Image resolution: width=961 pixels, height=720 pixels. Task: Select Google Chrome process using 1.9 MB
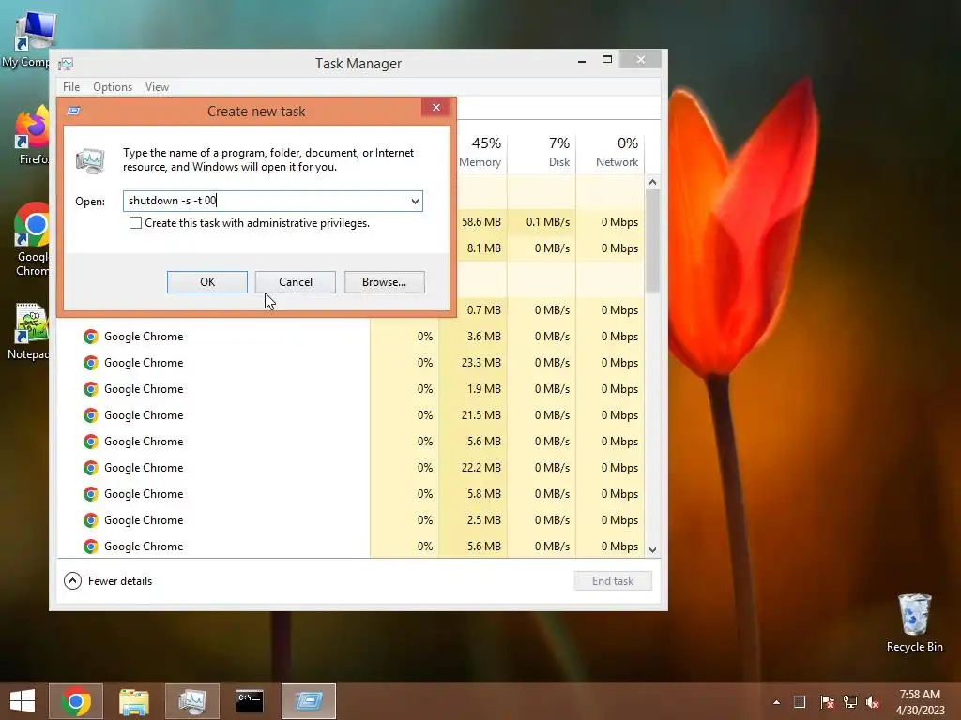click(x=351, y=389)
